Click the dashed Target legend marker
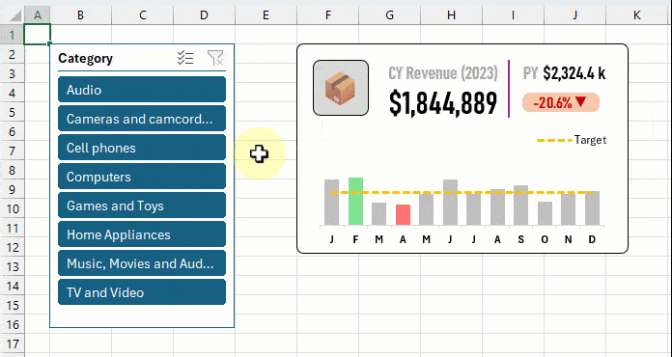 554,140
